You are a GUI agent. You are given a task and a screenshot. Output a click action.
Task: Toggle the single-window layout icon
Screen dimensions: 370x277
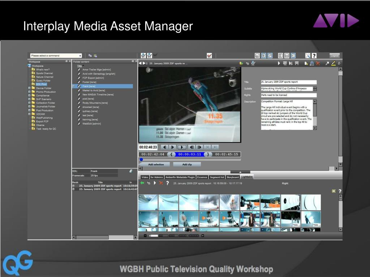pos(257,56)
